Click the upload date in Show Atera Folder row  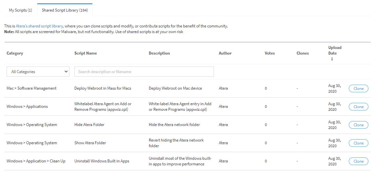click(335, 143)
